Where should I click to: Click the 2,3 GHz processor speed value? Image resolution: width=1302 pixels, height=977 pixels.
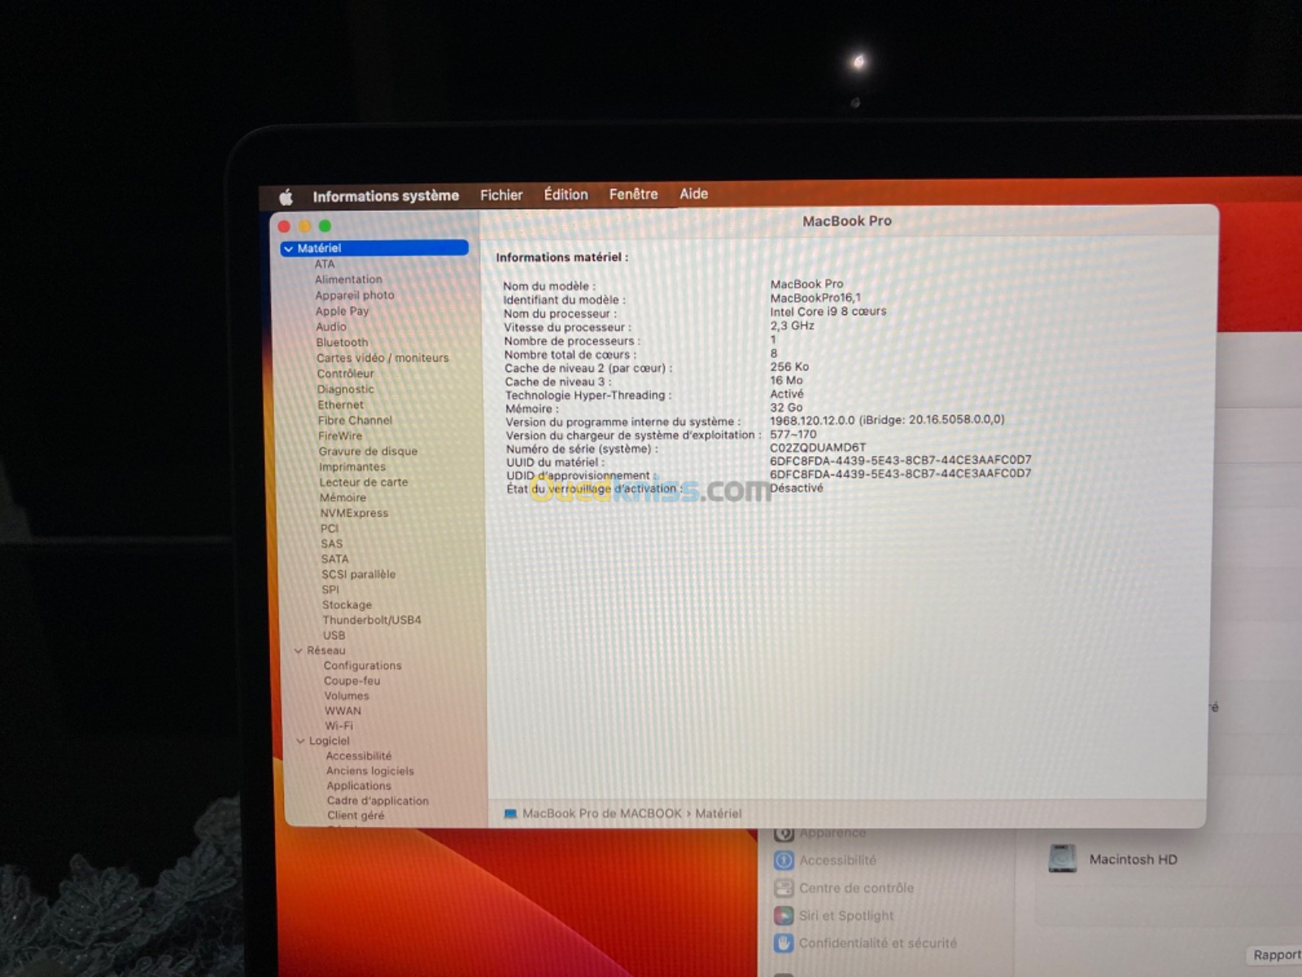tap(792, 326)
